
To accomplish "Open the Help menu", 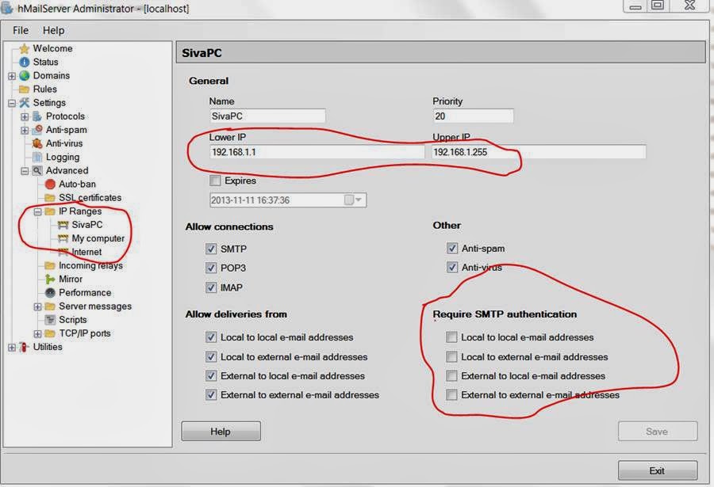I will (x=53, y=30).
